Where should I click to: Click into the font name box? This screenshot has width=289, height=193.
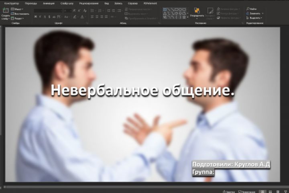[48, 11]
